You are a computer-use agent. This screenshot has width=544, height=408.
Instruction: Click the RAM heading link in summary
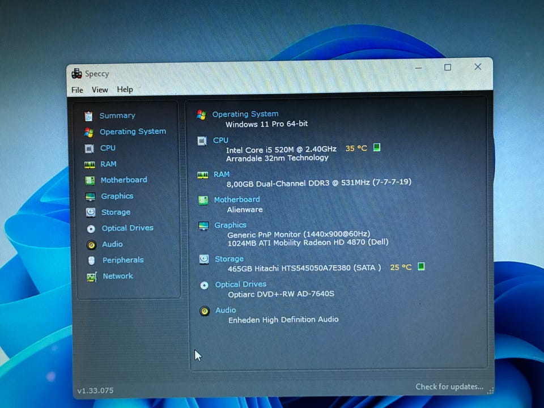click(x=222, y=174)
